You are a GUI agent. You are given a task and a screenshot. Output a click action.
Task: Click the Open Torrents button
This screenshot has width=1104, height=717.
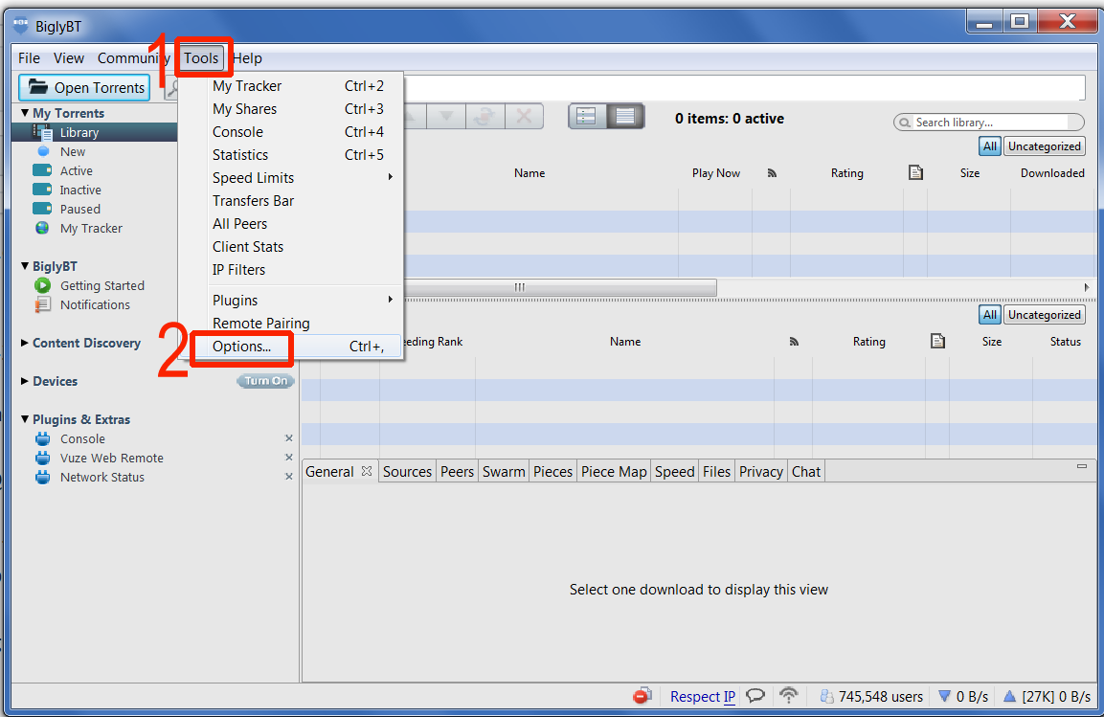click(x=84, y=88)
